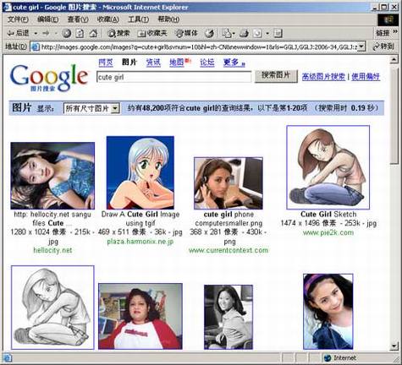Switch to the Web (网页) search tab
The width and height of the screenshot is (402, 365).
(106, 63)
